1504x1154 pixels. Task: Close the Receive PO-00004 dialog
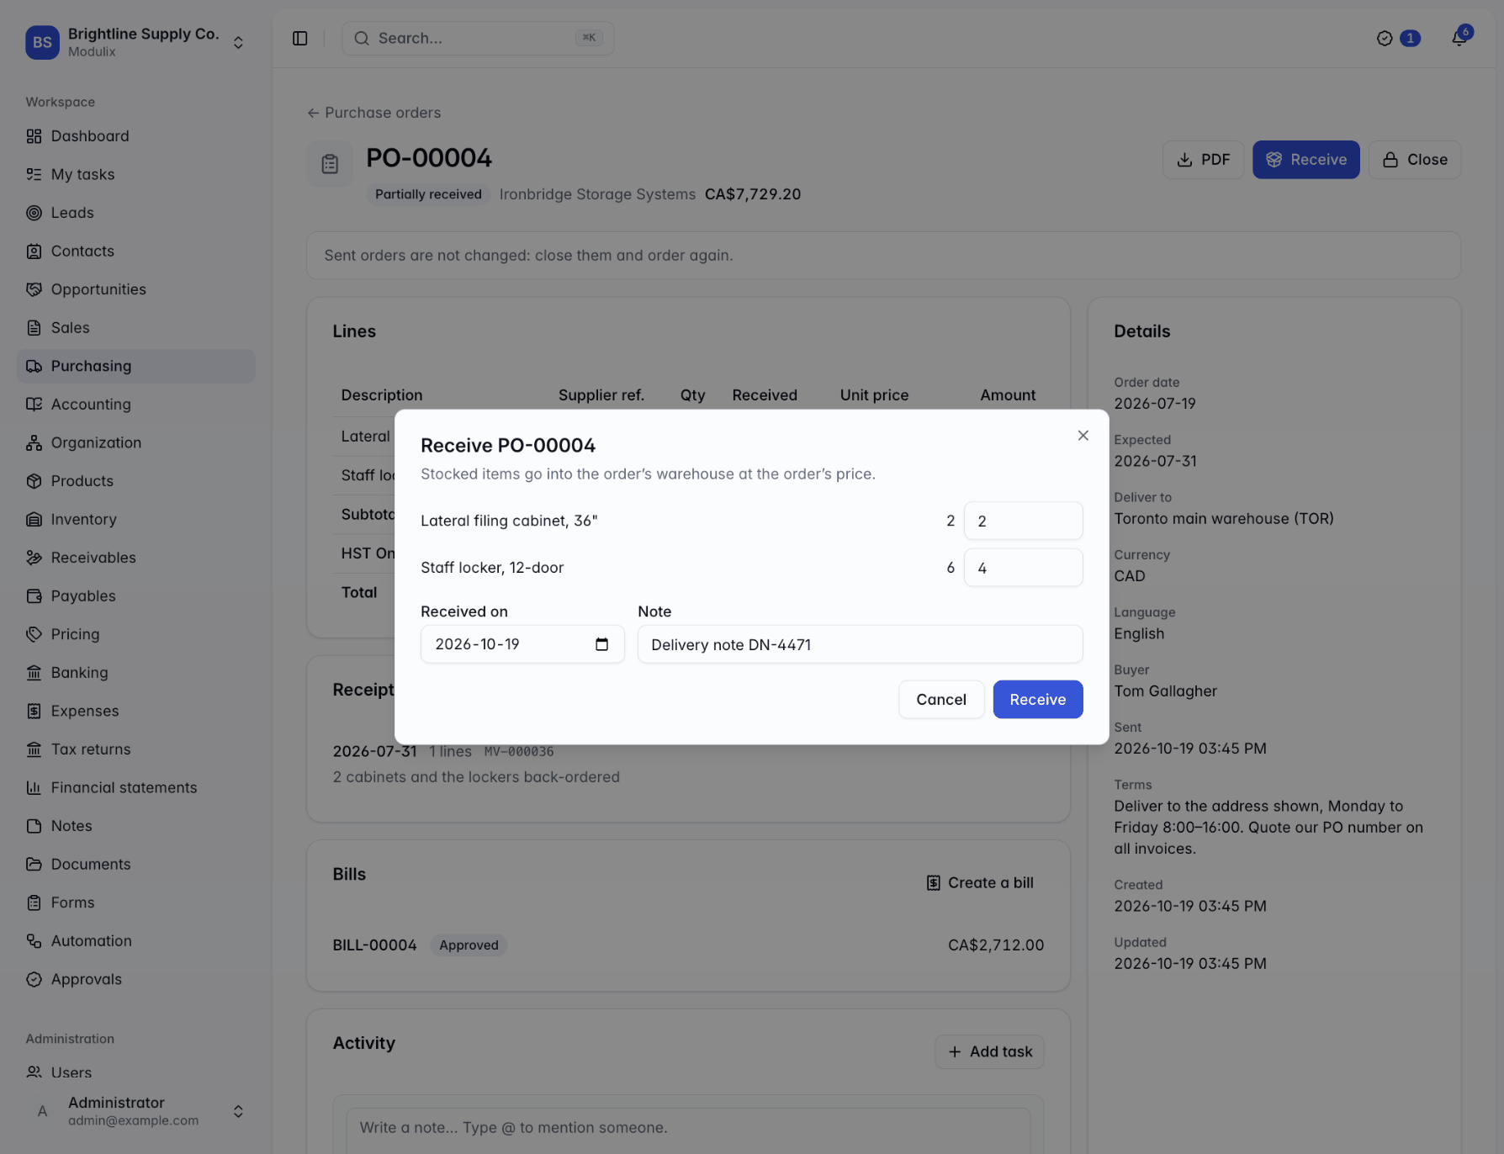pos(1083,436)
